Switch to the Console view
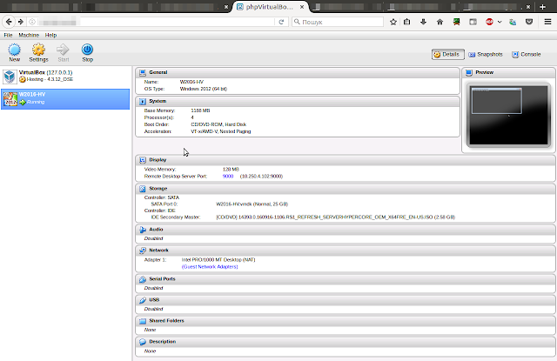557x361 pixels. (526, 54)
